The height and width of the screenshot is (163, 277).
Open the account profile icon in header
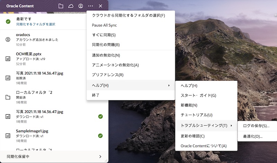[81, 6]
